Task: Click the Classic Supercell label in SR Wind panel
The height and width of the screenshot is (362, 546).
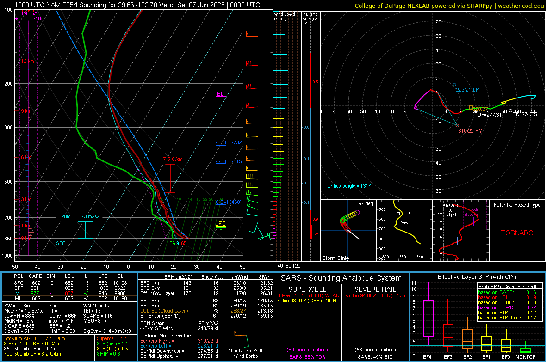Action: 472,212
